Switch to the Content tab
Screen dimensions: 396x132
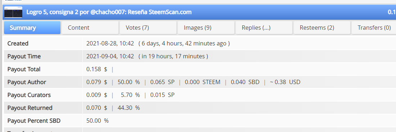(x=90, y=28)
